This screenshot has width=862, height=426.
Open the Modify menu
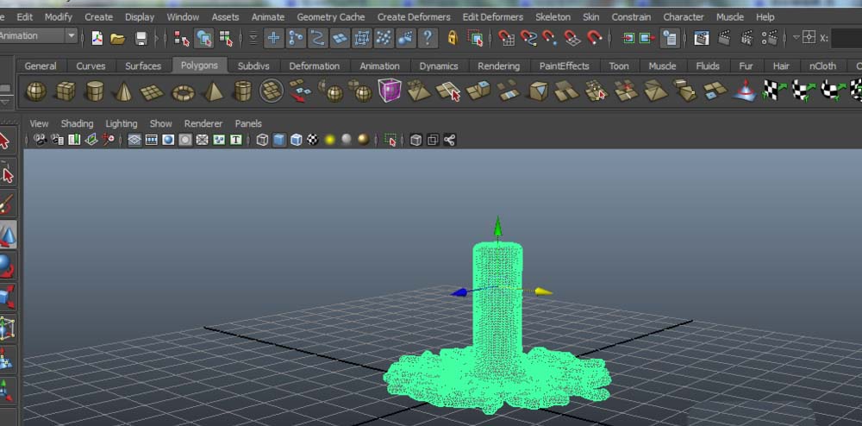tap(59, 17)
